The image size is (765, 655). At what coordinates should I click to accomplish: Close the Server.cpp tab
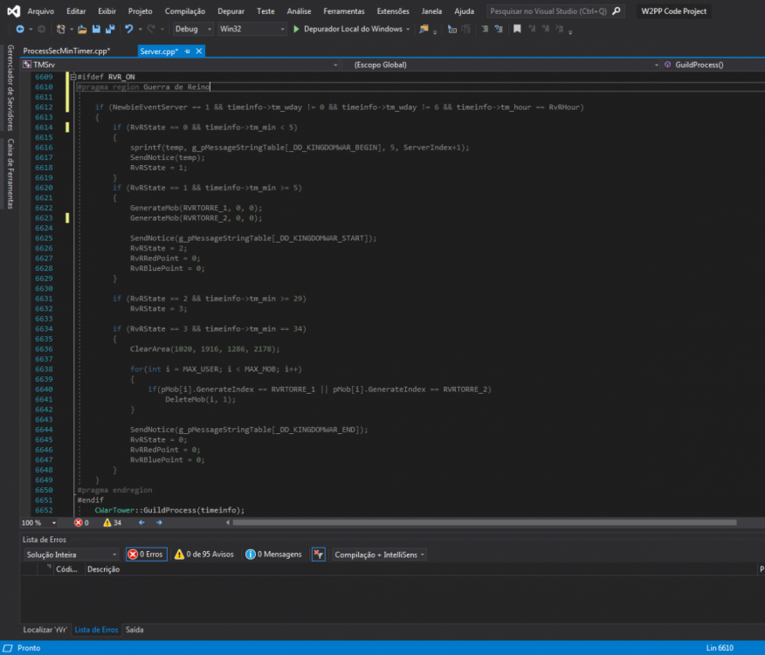pos(199,52)
